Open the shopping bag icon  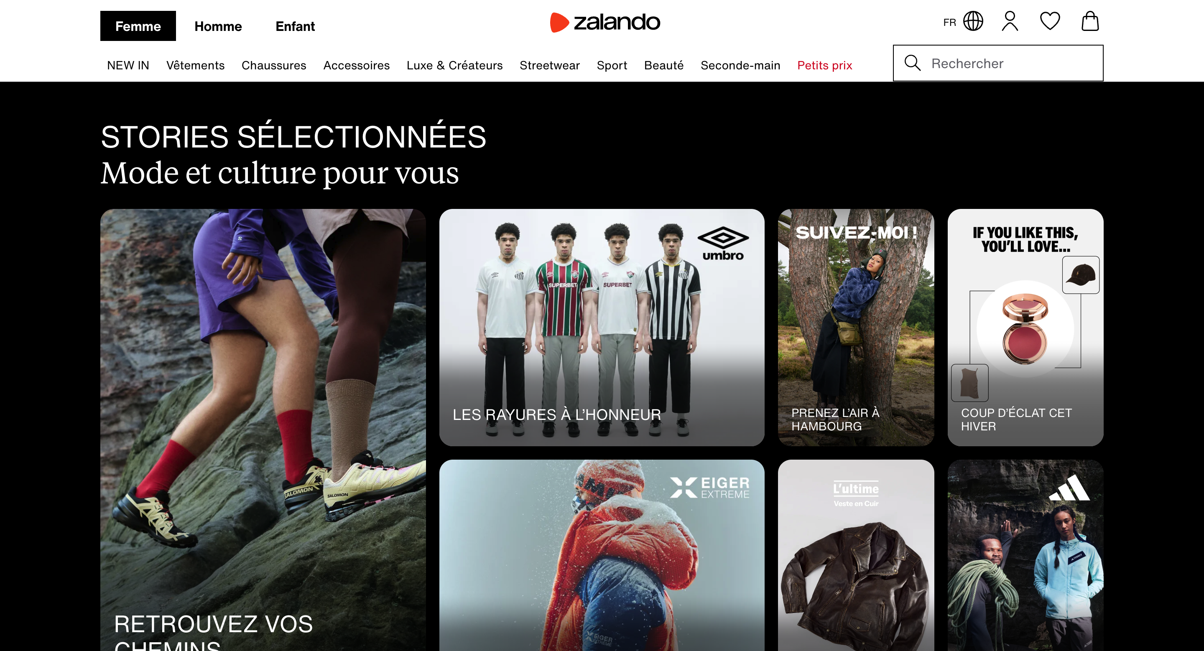1090,21
